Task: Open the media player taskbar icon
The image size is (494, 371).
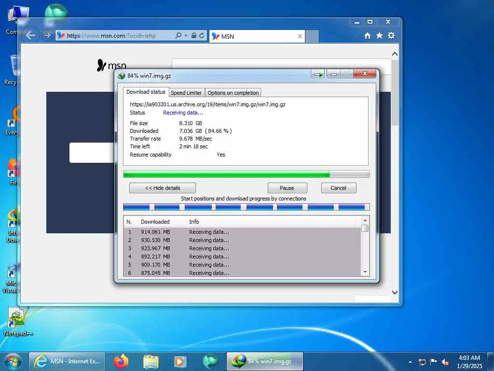Action: click(180, 361)
